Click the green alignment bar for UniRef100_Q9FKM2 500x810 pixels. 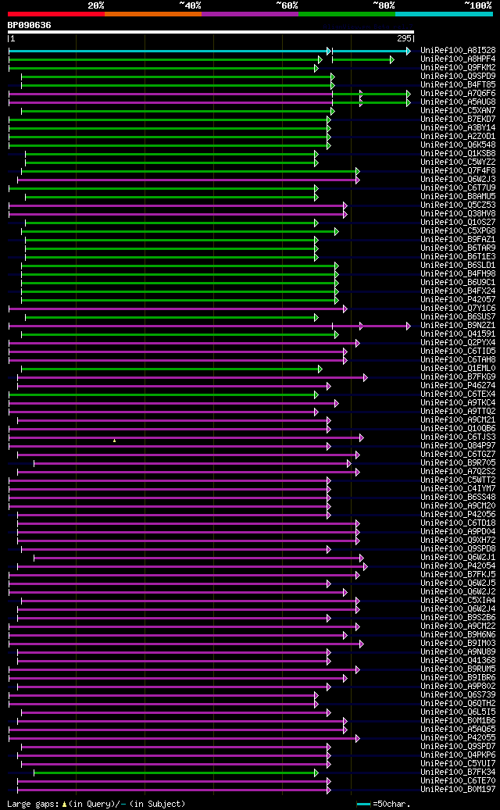tap(163, 68)
